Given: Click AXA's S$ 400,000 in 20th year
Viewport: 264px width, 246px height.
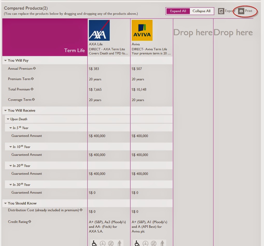Looking at the screenshot, I should click(97, 174).
